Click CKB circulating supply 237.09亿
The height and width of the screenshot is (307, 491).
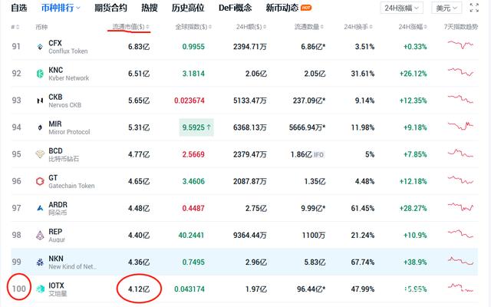(309, 101)
